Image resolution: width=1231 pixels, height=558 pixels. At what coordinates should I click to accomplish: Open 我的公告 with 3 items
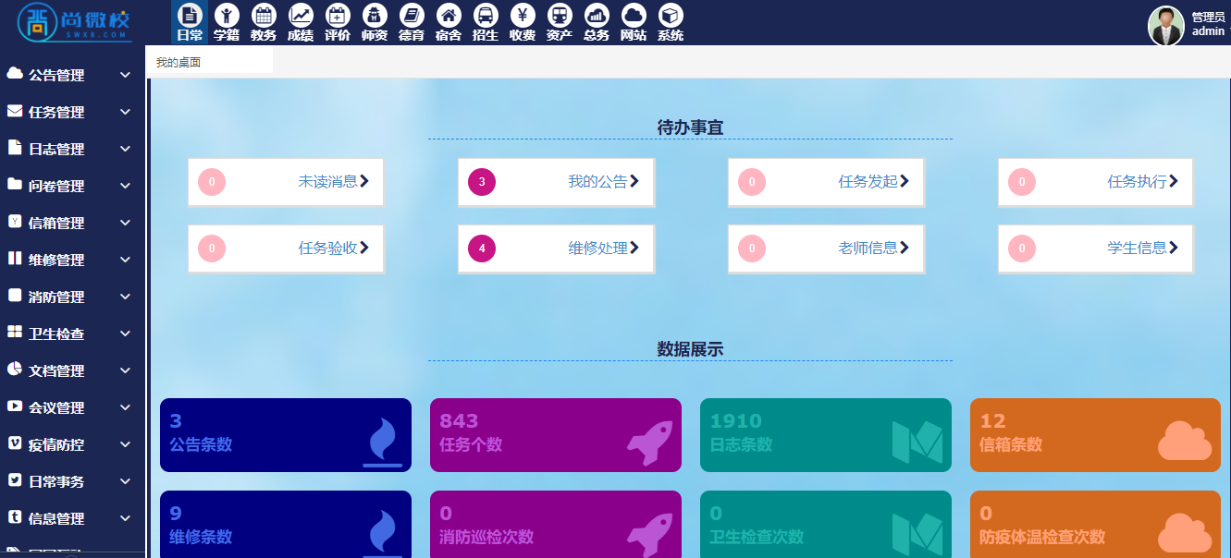[x=556, y=182]
